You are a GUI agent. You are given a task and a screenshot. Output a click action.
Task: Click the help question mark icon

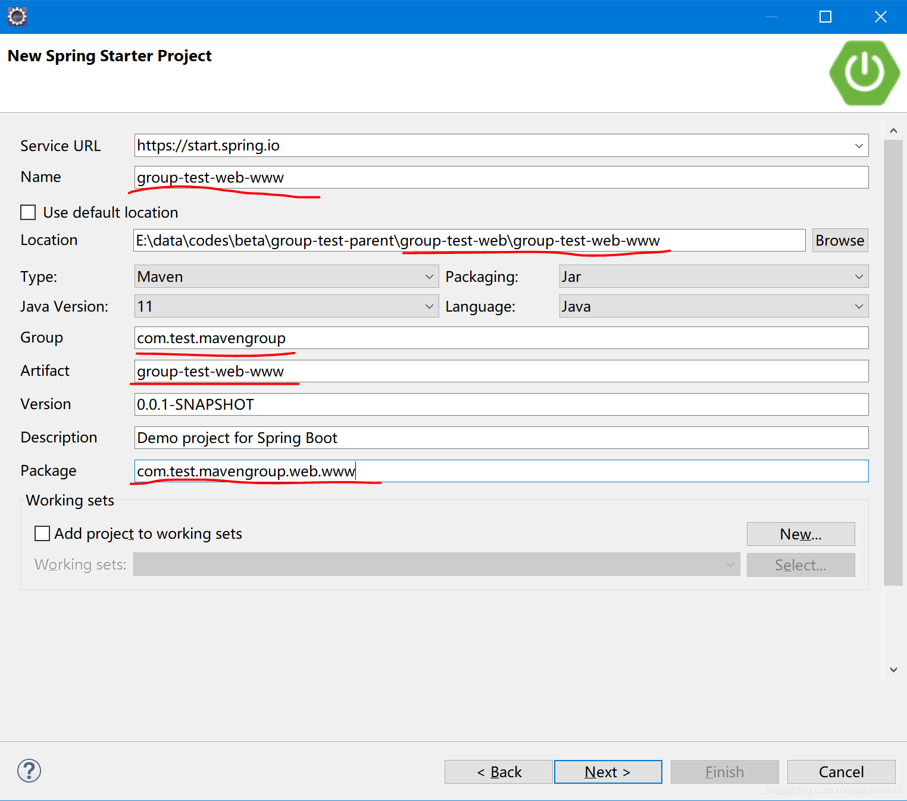tap(29, 771)
